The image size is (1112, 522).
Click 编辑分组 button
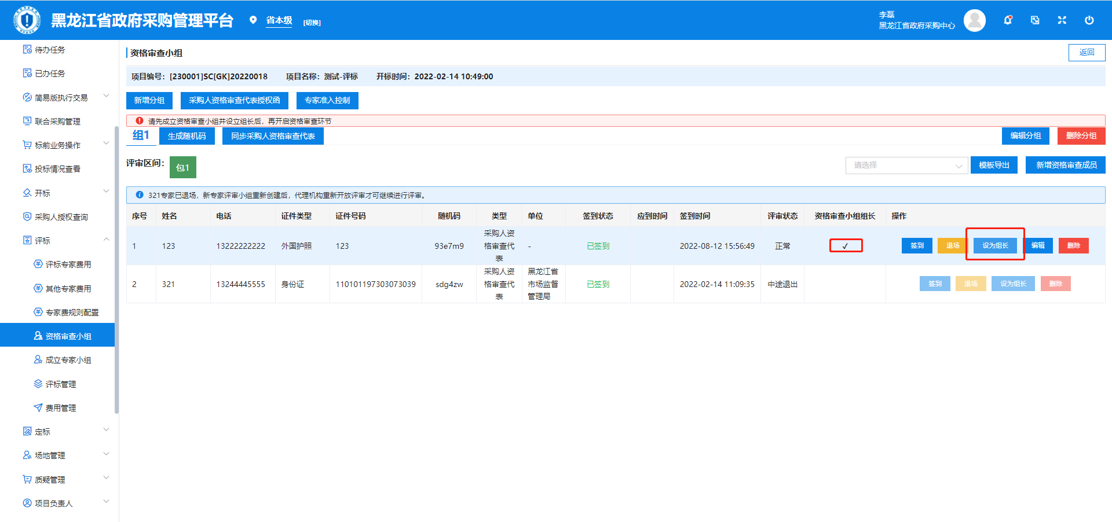(1026, 135)
